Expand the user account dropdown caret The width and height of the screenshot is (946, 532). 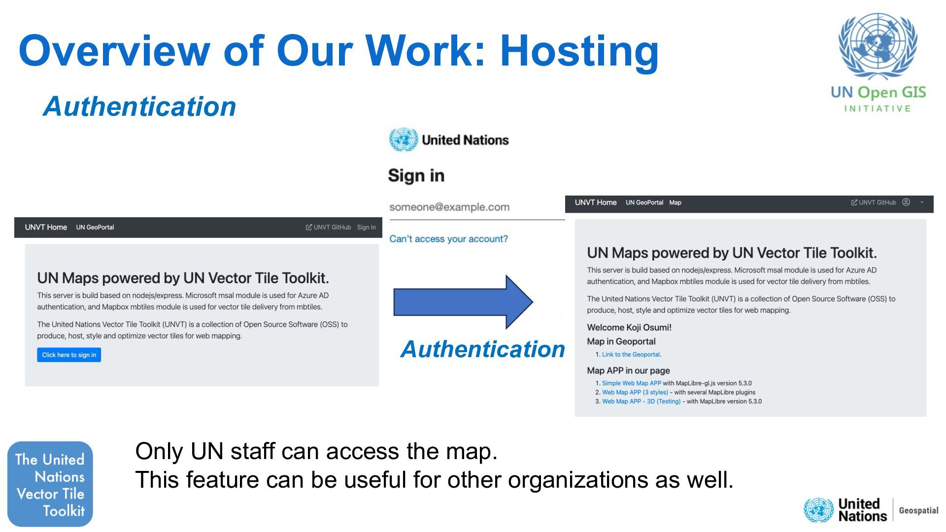tap(922, 202)
